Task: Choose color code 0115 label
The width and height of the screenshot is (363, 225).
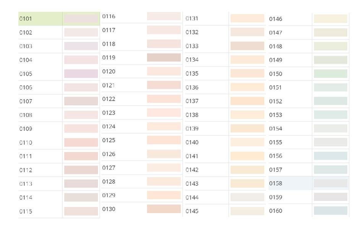Action: 26,211
